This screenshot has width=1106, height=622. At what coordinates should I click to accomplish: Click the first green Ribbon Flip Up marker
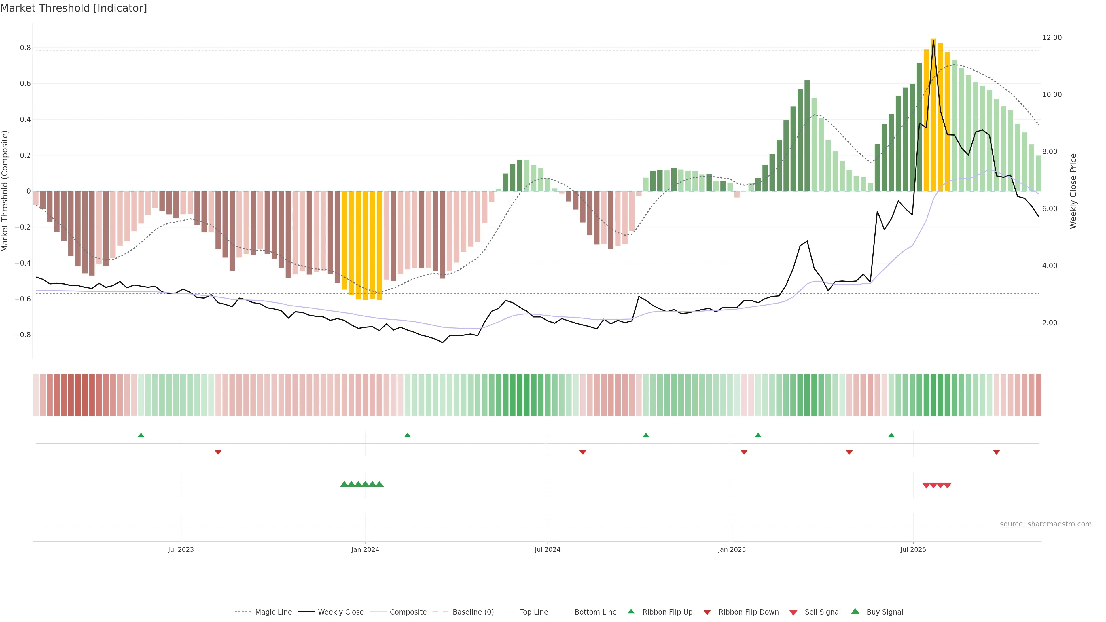pyautogui.click(x=141, y=435)
